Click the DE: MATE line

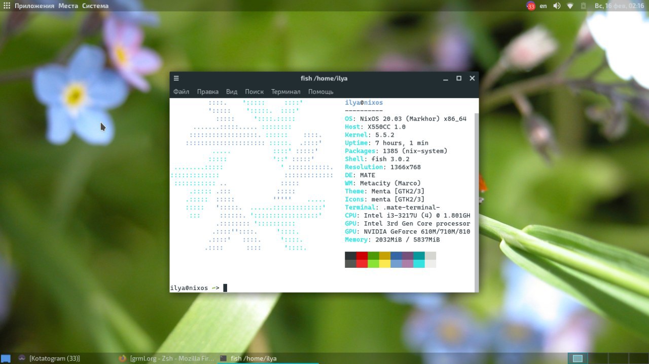pos(360,175)
